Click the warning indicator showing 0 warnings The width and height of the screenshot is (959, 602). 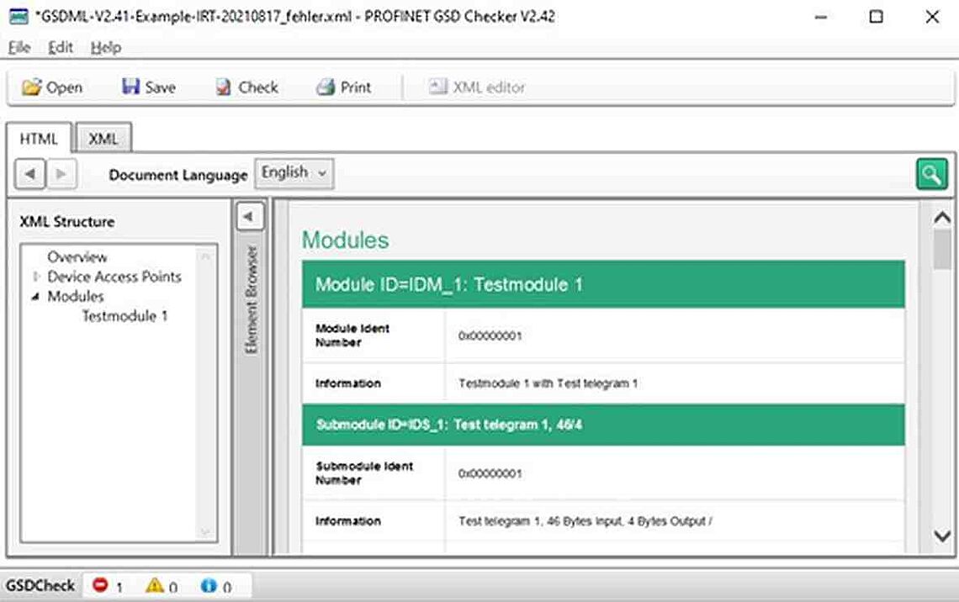(x=156, y=586)
